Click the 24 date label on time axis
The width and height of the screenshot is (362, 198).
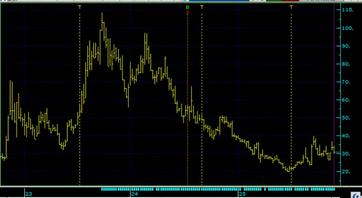[x=135, y=194]
